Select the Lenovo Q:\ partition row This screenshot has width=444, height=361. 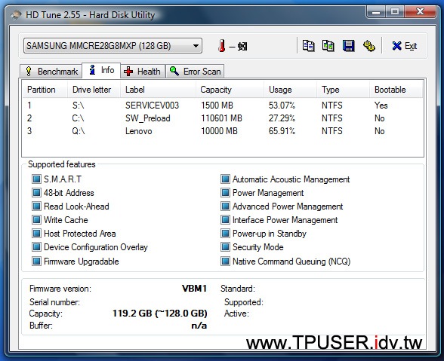223,131
